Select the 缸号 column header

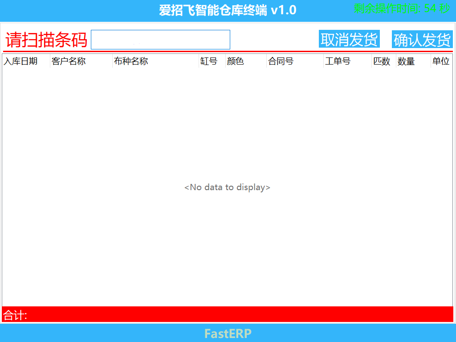coord(212,61)
